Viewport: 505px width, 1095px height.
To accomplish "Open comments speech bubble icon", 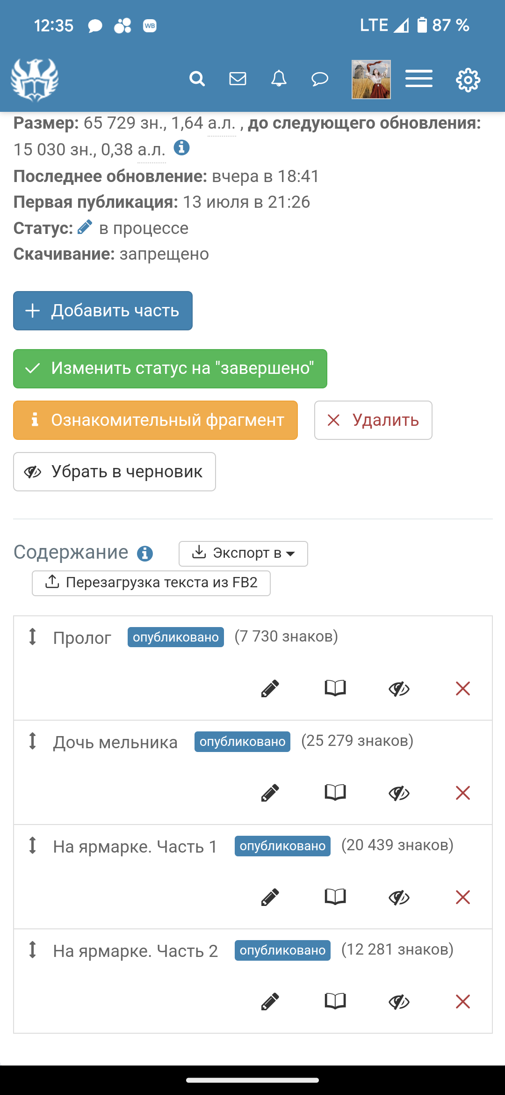I will 320,79.
